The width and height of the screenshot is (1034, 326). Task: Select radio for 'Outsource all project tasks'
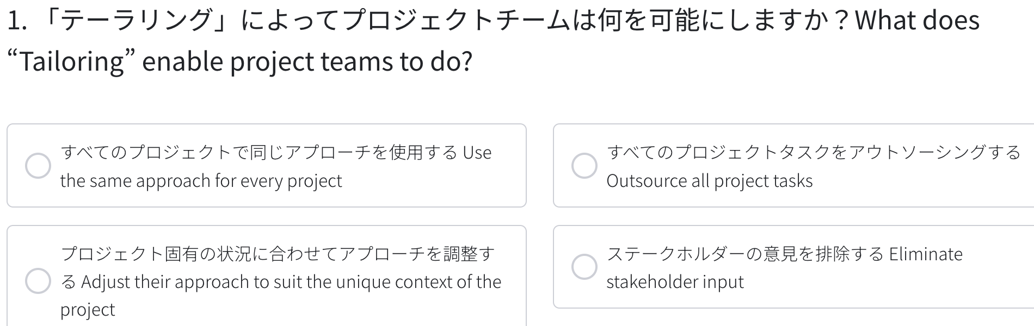point(584,166)
